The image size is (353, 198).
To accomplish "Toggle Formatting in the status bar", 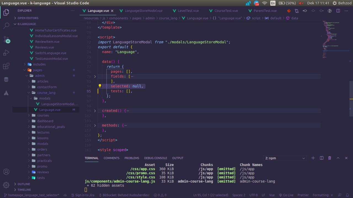I will 323,195.
